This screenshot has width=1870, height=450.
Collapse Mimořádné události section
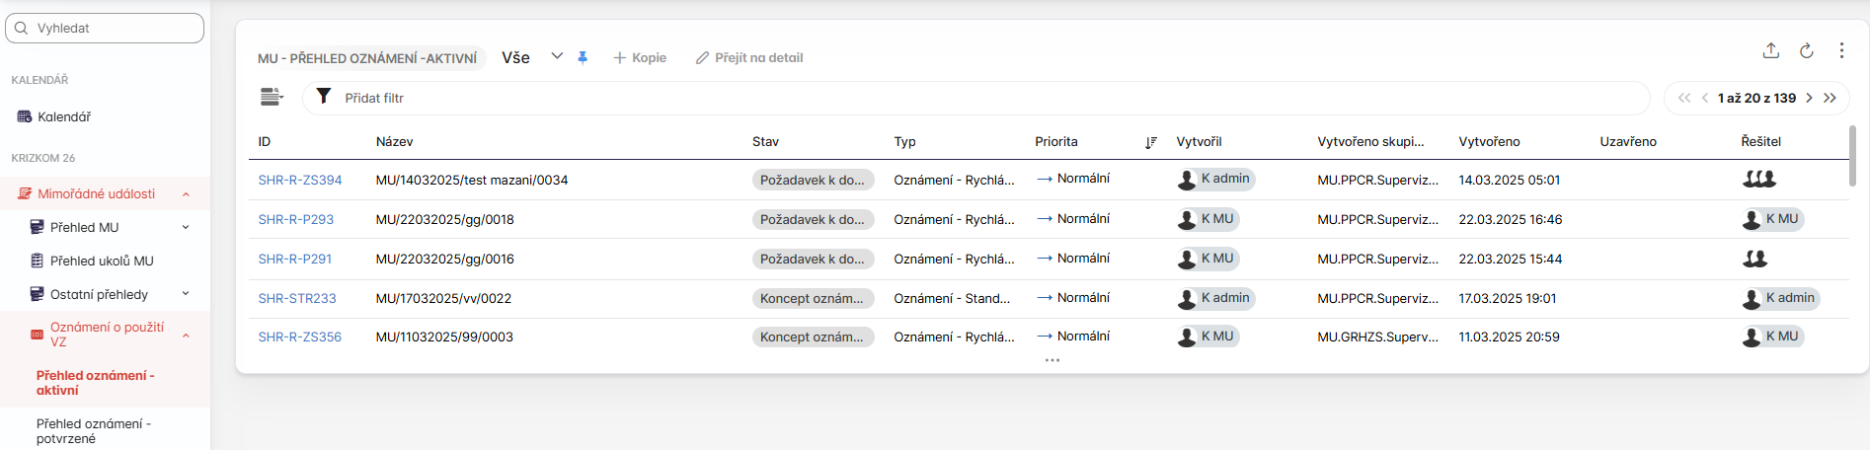[x=186, y=194]
